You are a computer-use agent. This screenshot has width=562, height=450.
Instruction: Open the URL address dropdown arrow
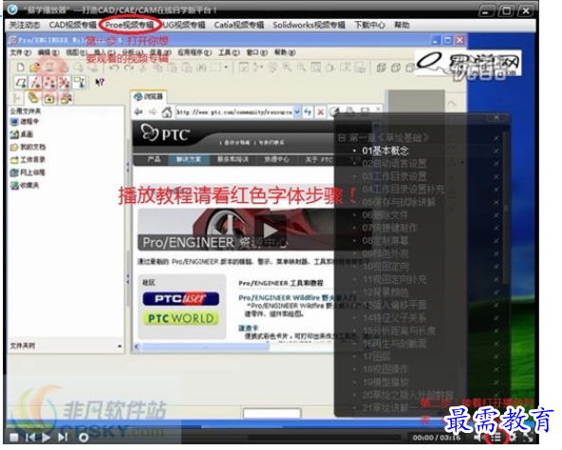(x=297, y=112)
